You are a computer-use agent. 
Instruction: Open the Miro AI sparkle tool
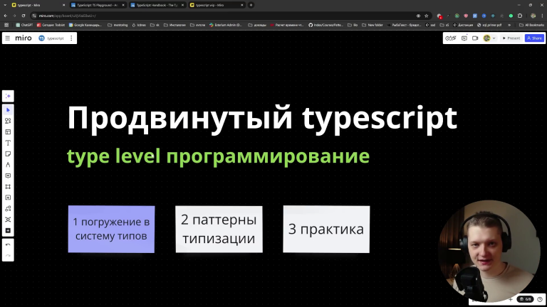8,96
